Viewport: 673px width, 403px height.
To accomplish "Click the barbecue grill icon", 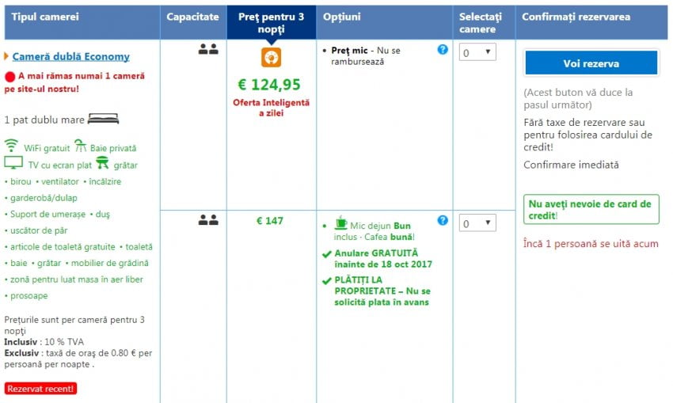I will coord(102,163).
